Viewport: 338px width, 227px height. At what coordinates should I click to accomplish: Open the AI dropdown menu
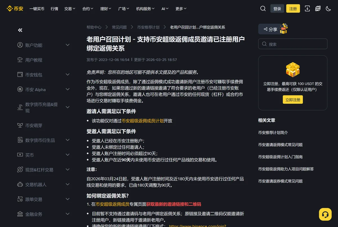click(165, 9)
